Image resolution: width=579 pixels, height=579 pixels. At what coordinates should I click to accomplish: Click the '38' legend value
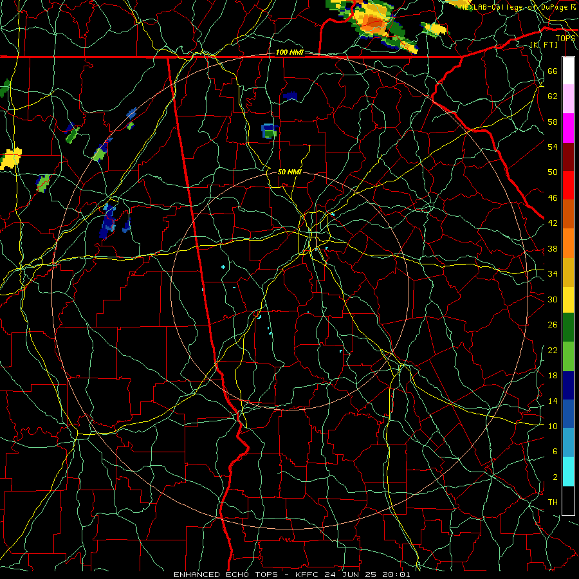553,248
